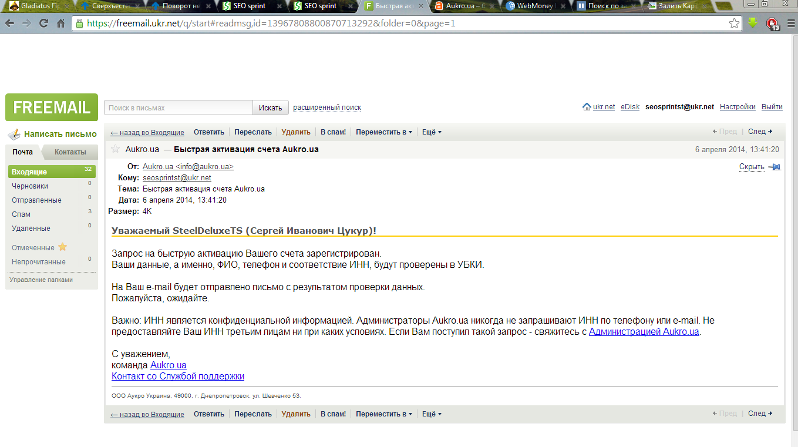The width and height of the screenshot is (798, 447).
Task: Click Выйти to log out
Action: [772, 107]
